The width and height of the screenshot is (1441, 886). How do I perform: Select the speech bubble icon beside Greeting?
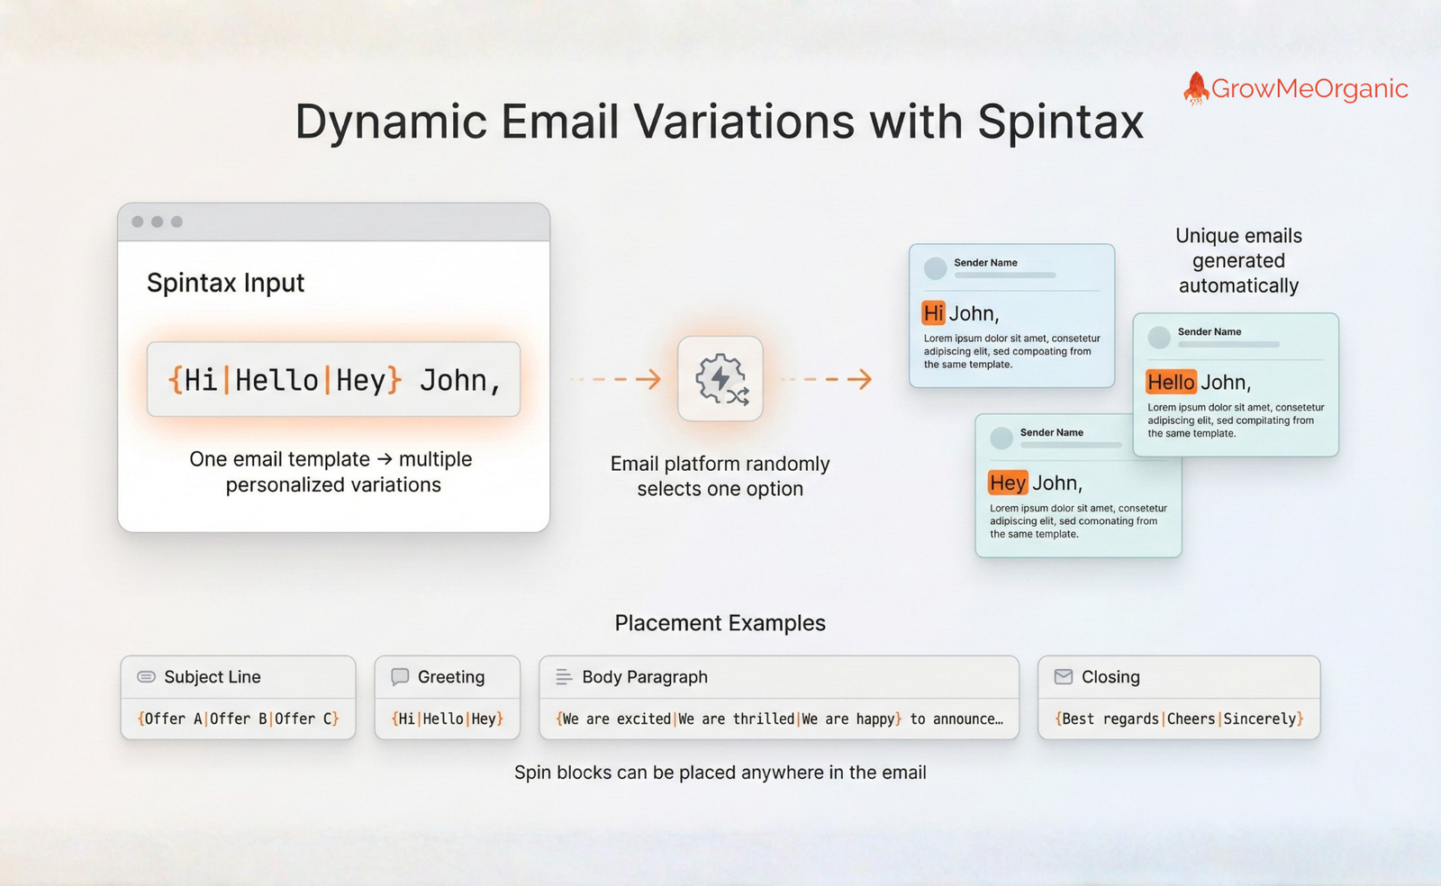coord(399,676)
